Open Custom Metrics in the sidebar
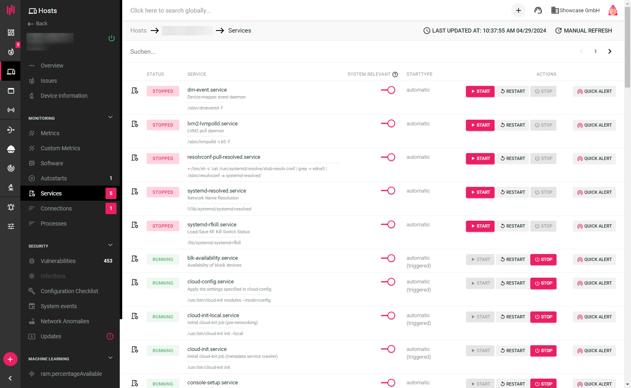The height and width of the screenshot is (388, 631). click(x=60, y=148)
